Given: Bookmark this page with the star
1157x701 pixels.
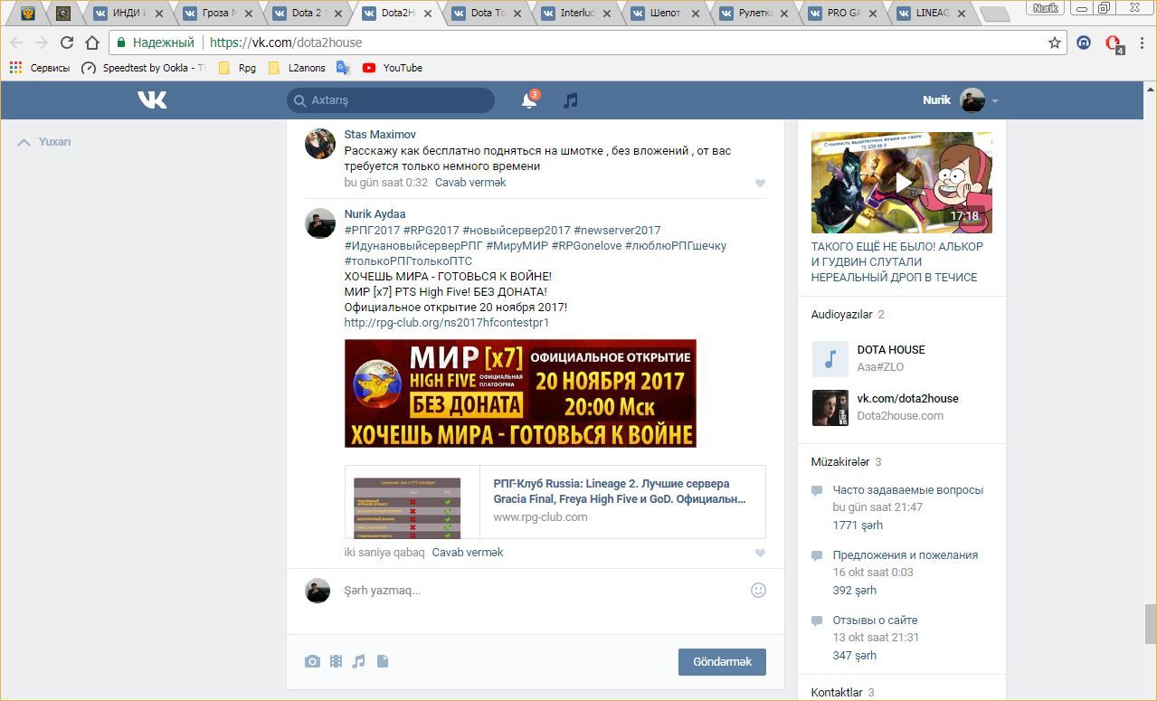Looking at the screenshot, I should click(1054, 43).
